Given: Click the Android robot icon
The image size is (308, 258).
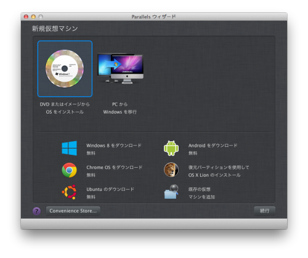Looking at the screenshot, I should (171, 148).
